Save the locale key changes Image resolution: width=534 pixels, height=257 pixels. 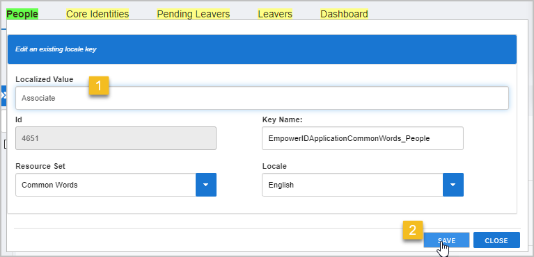446,240
